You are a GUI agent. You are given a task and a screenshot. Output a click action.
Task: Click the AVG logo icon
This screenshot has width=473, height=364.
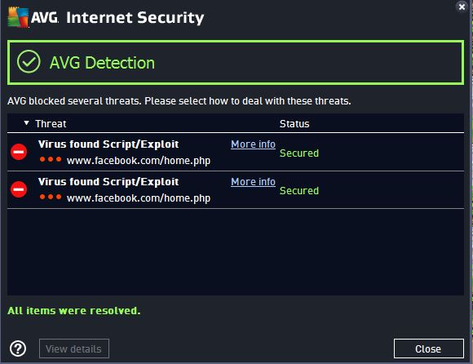18,17
